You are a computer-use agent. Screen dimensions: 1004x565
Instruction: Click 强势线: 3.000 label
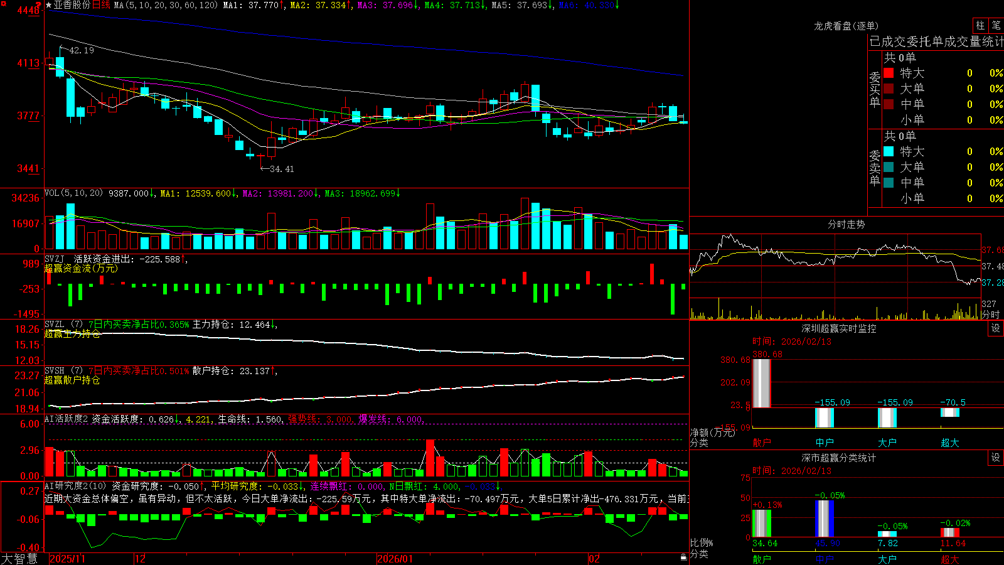click(x=320, y=419)
